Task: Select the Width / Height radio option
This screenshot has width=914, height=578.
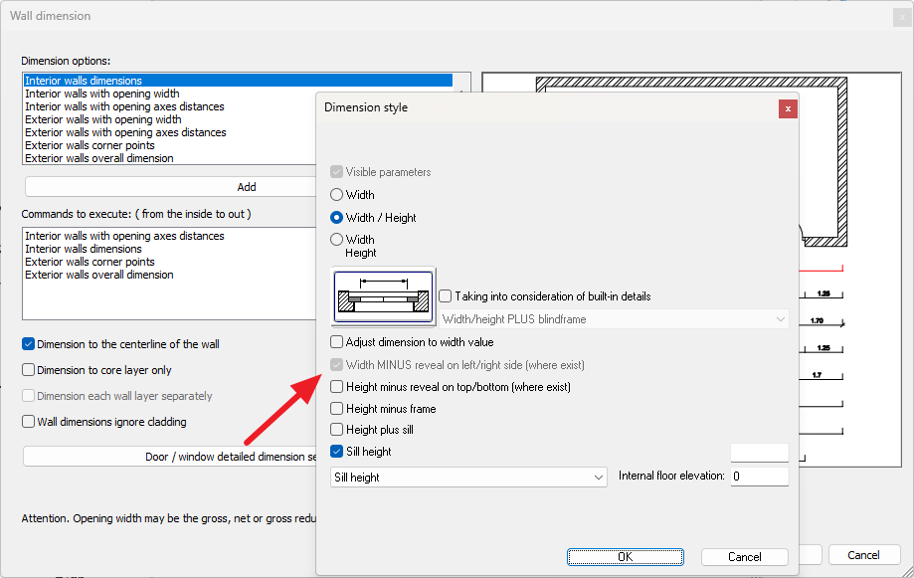Action: [x=337, y=218]
